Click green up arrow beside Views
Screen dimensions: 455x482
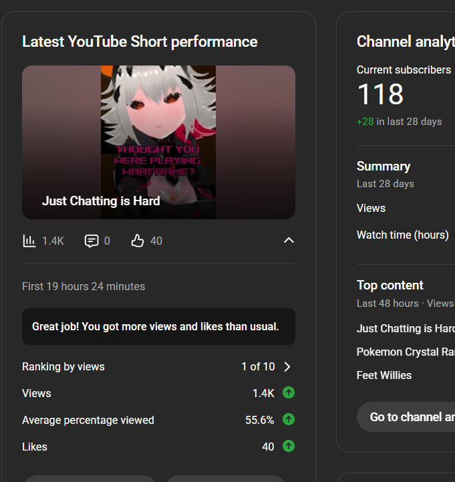tap(289, 392)
